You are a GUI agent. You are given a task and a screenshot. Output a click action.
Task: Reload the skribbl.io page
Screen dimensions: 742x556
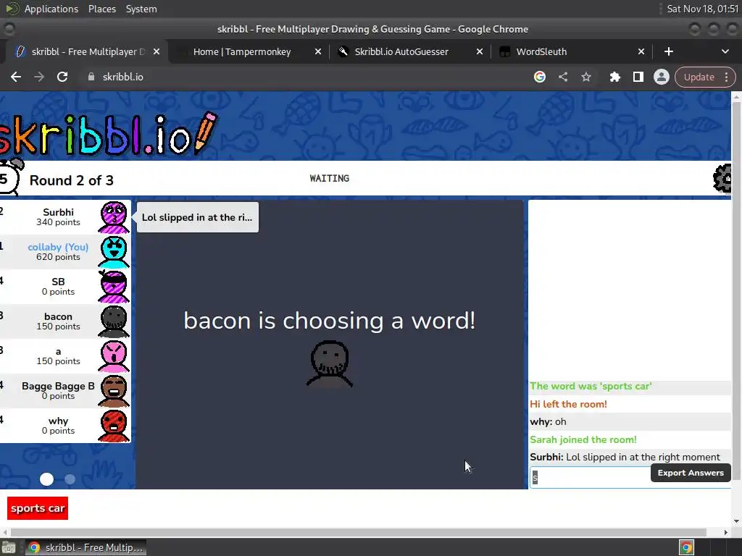click(x=62, y=77)
